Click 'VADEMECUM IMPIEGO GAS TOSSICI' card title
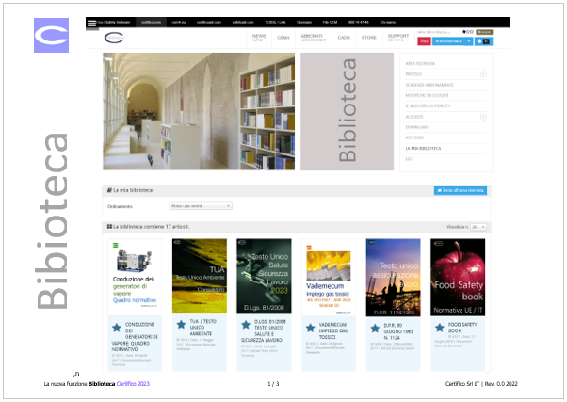The image size is (567, 402). coord(333,330)
